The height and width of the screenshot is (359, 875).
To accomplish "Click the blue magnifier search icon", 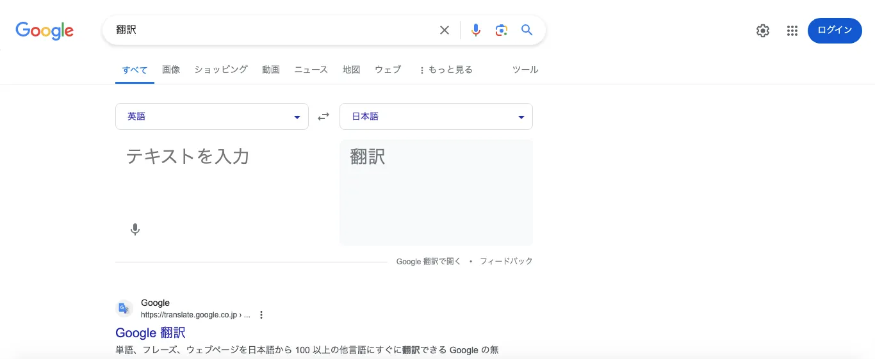I will (527, 30).
